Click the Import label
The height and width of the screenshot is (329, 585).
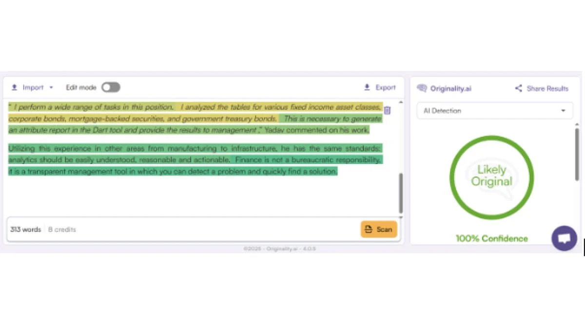point(33,88)
